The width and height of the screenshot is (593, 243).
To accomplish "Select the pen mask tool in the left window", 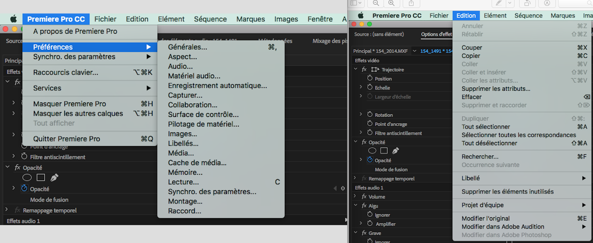I will click(x=54, y=178).
